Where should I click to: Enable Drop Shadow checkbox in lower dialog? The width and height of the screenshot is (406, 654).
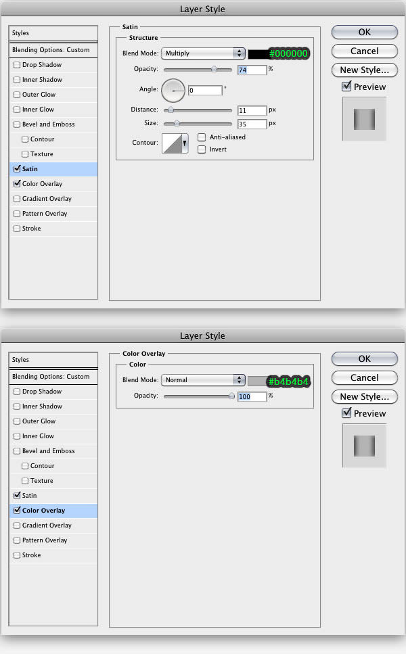[17, 391]
